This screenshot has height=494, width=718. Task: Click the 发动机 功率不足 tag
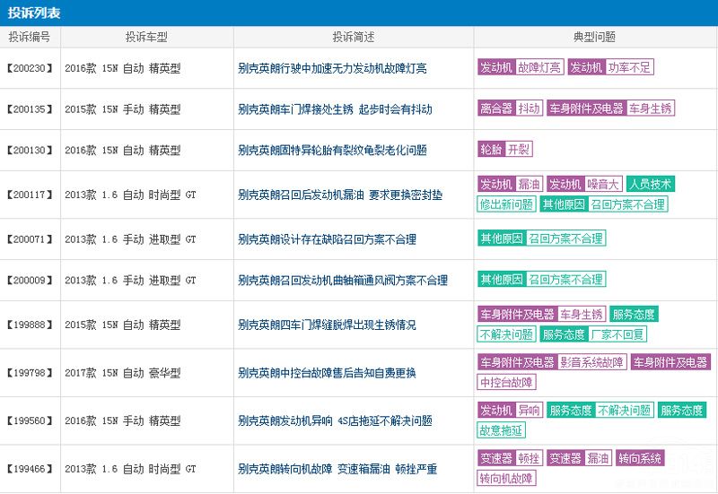click(x=610, y=67)
